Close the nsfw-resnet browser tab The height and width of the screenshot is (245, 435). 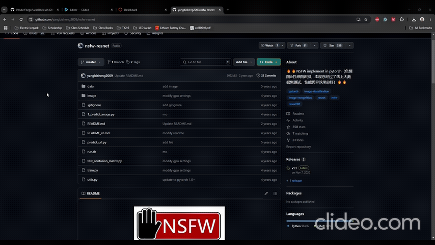click(x=220, y=10)
